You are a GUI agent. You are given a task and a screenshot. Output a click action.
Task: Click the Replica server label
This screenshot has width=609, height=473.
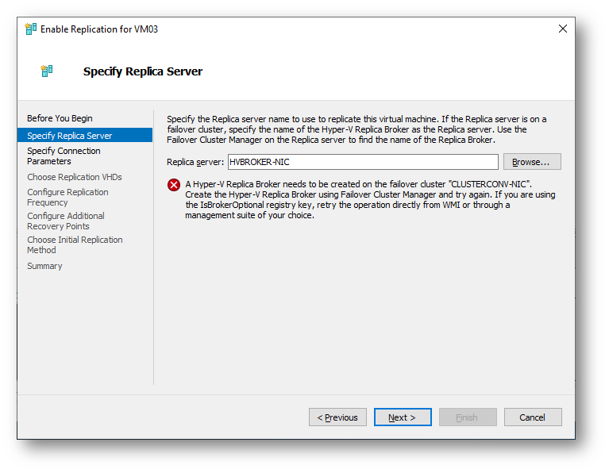pyautogui.click(x=195, y=163)
